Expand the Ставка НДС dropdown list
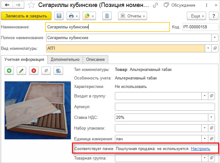This screenshot has width=220, height=163. [211, 118]
